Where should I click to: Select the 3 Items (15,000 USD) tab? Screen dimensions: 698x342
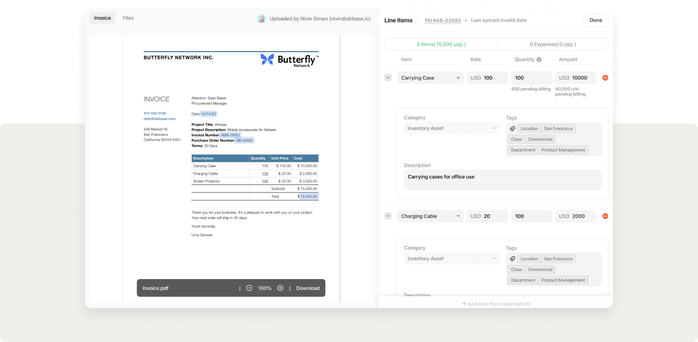[x=441, y=44]
